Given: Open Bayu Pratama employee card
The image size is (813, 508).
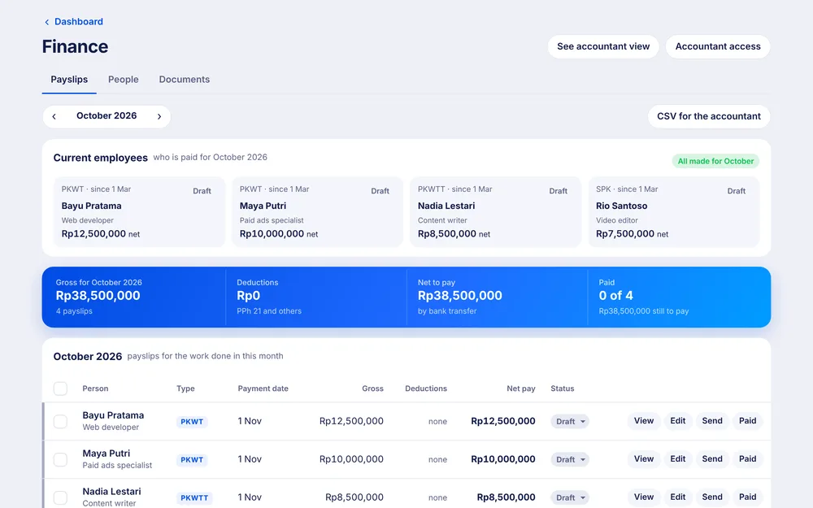Looking at the screenshot, I should point(140,212).
